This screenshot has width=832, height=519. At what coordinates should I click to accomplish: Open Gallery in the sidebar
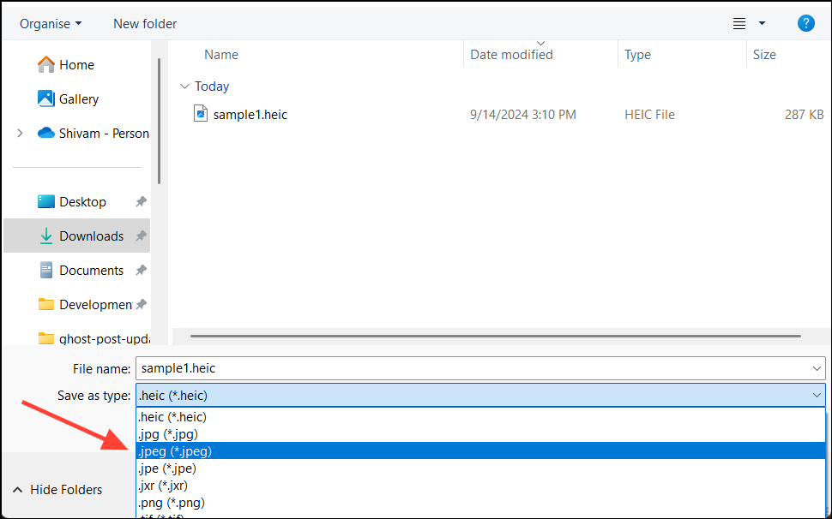(x=79, y=99)
